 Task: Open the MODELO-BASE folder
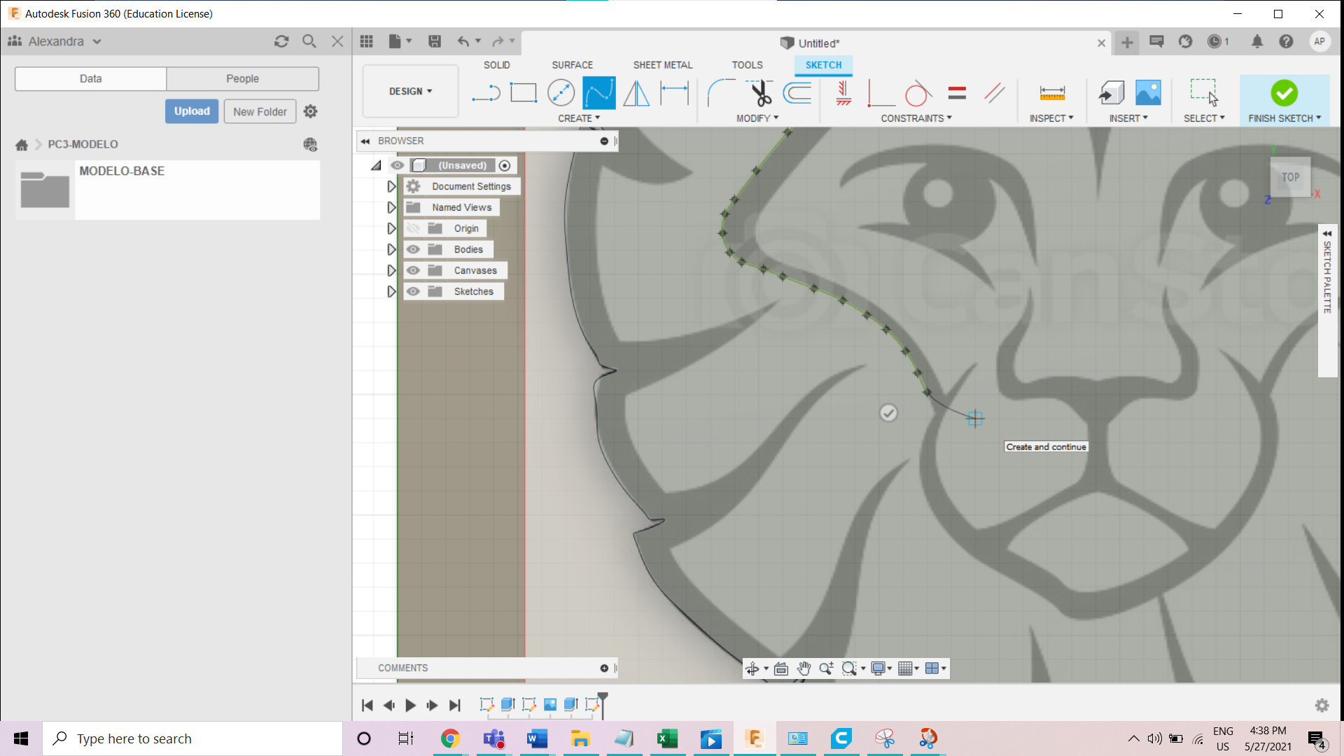coord(167,190)
